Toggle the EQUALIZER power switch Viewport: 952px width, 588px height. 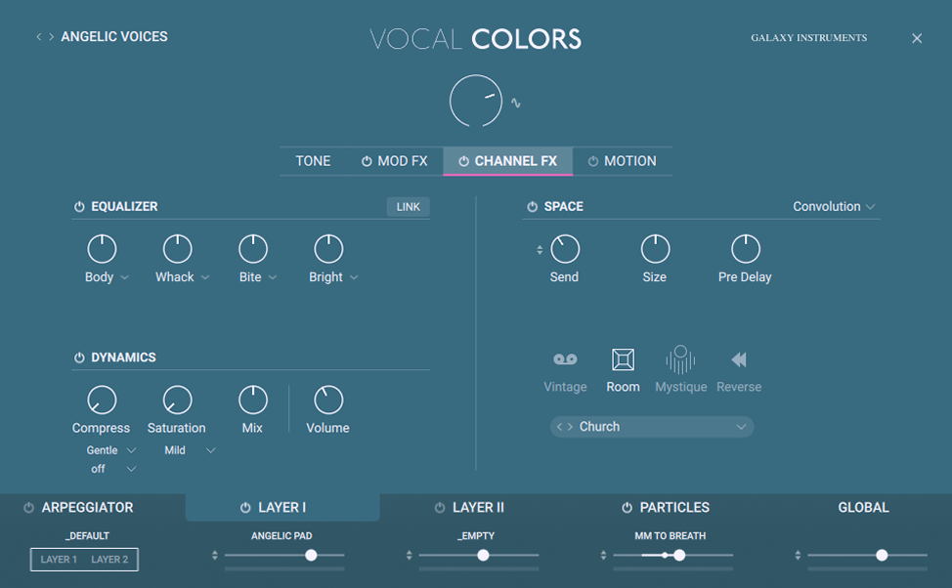77,206
